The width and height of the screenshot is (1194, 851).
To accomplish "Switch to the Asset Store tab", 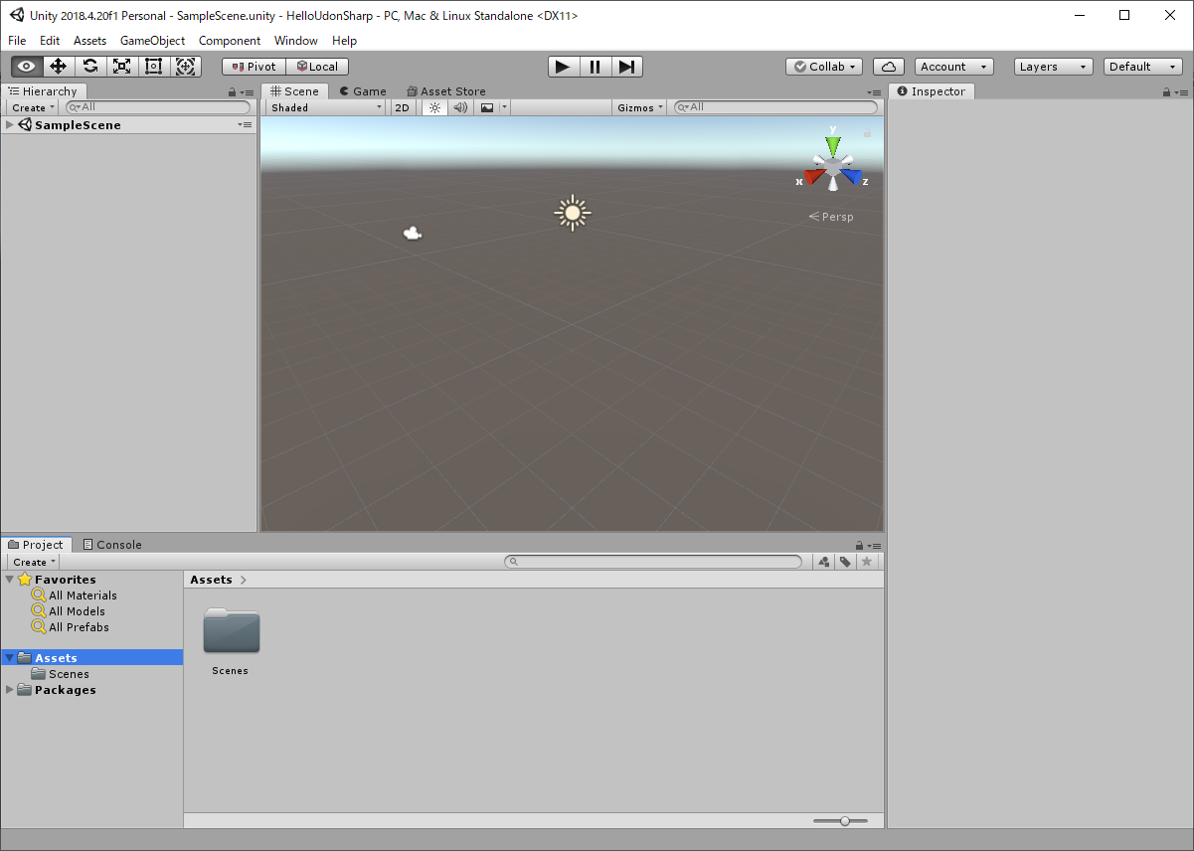I will [446, 91].
